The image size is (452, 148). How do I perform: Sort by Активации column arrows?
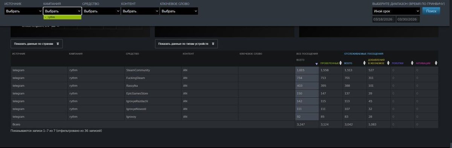(436, 63)
